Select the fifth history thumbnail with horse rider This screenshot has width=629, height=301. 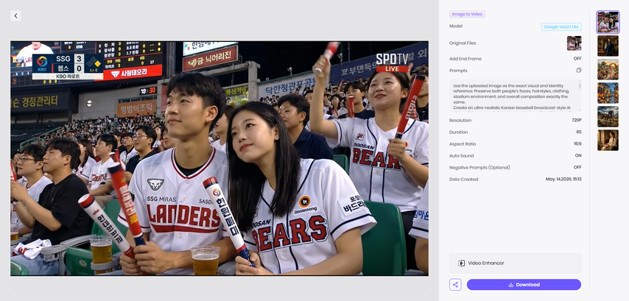point(608,116)
